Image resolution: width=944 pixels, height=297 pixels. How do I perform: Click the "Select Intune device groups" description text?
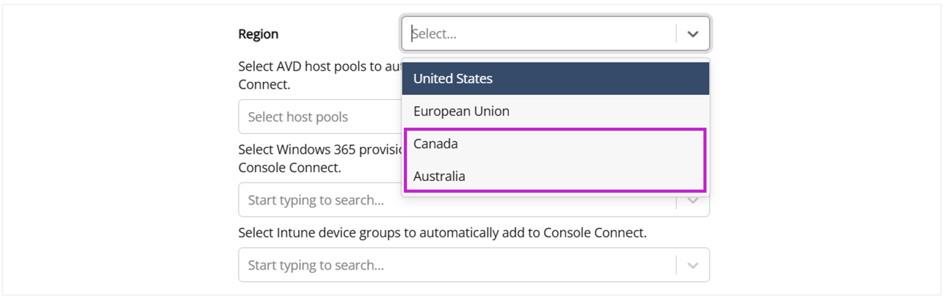coord(442,233)
